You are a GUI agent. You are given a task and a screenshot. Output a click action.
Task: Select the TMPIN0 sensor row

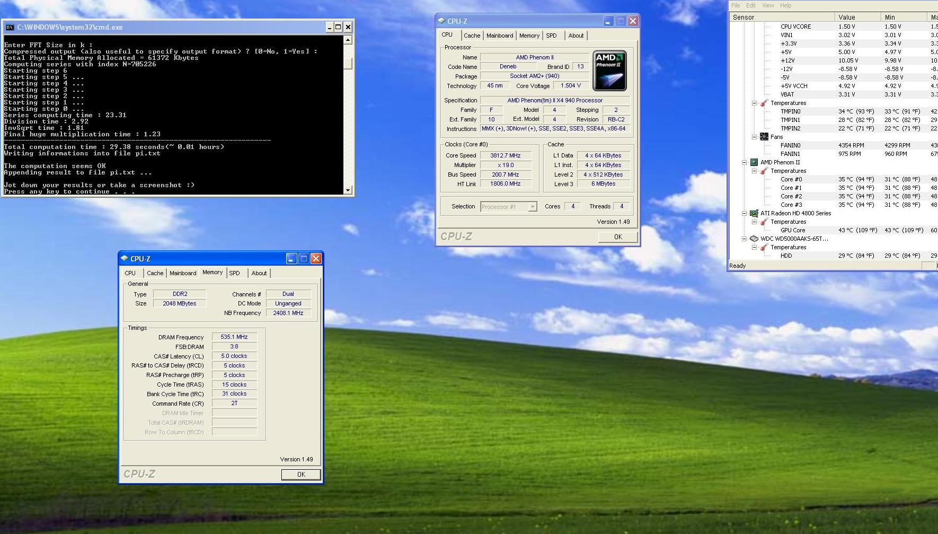[x=834, y=111]
